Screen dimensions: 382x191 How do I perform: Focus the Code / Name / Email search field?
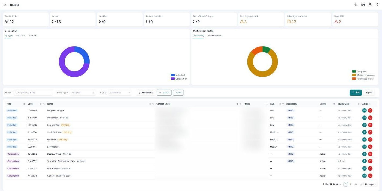[x=33, y=92]
